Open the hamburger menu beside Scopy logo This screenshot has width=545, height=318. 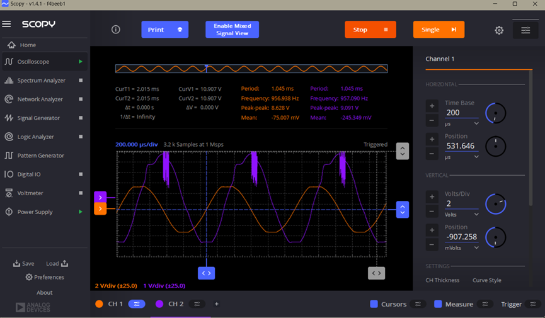6,24
